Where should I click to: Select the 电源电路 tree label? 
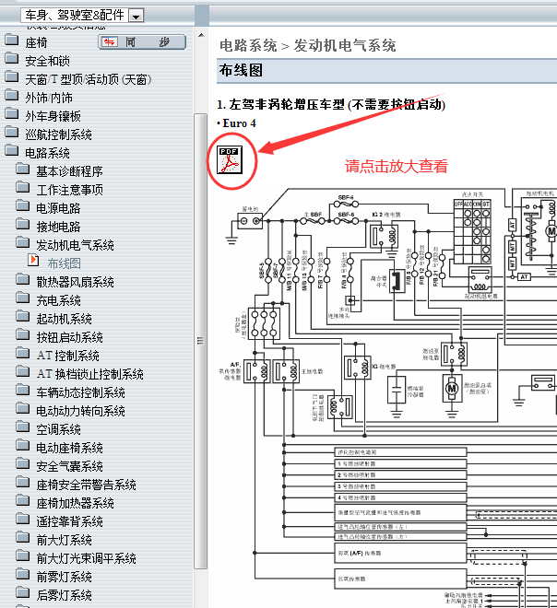point(58,208)
